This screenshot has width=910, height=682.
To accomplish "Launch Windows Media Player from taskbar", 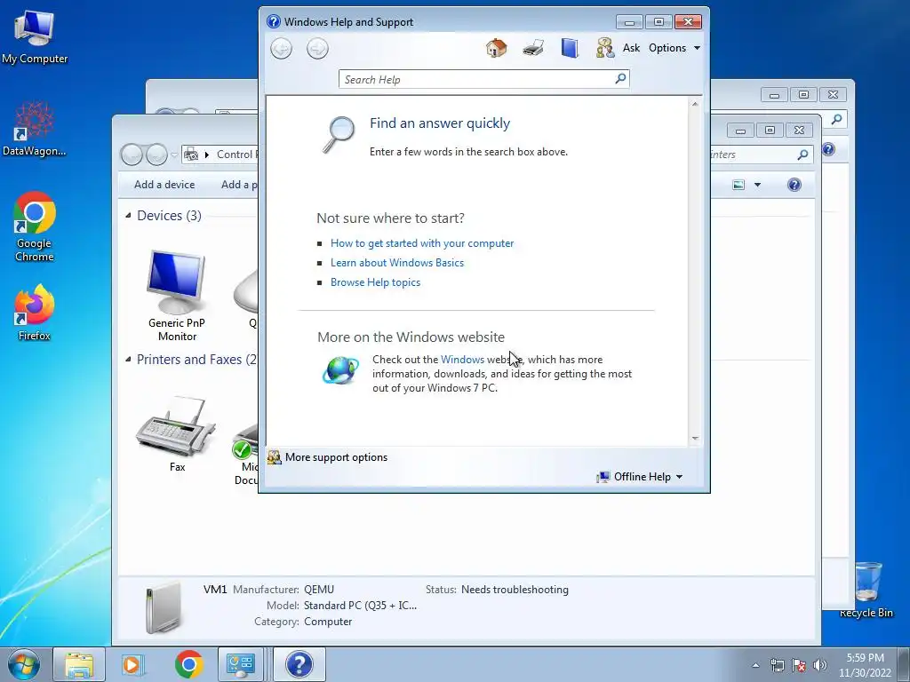I will (x=132, y=664).
